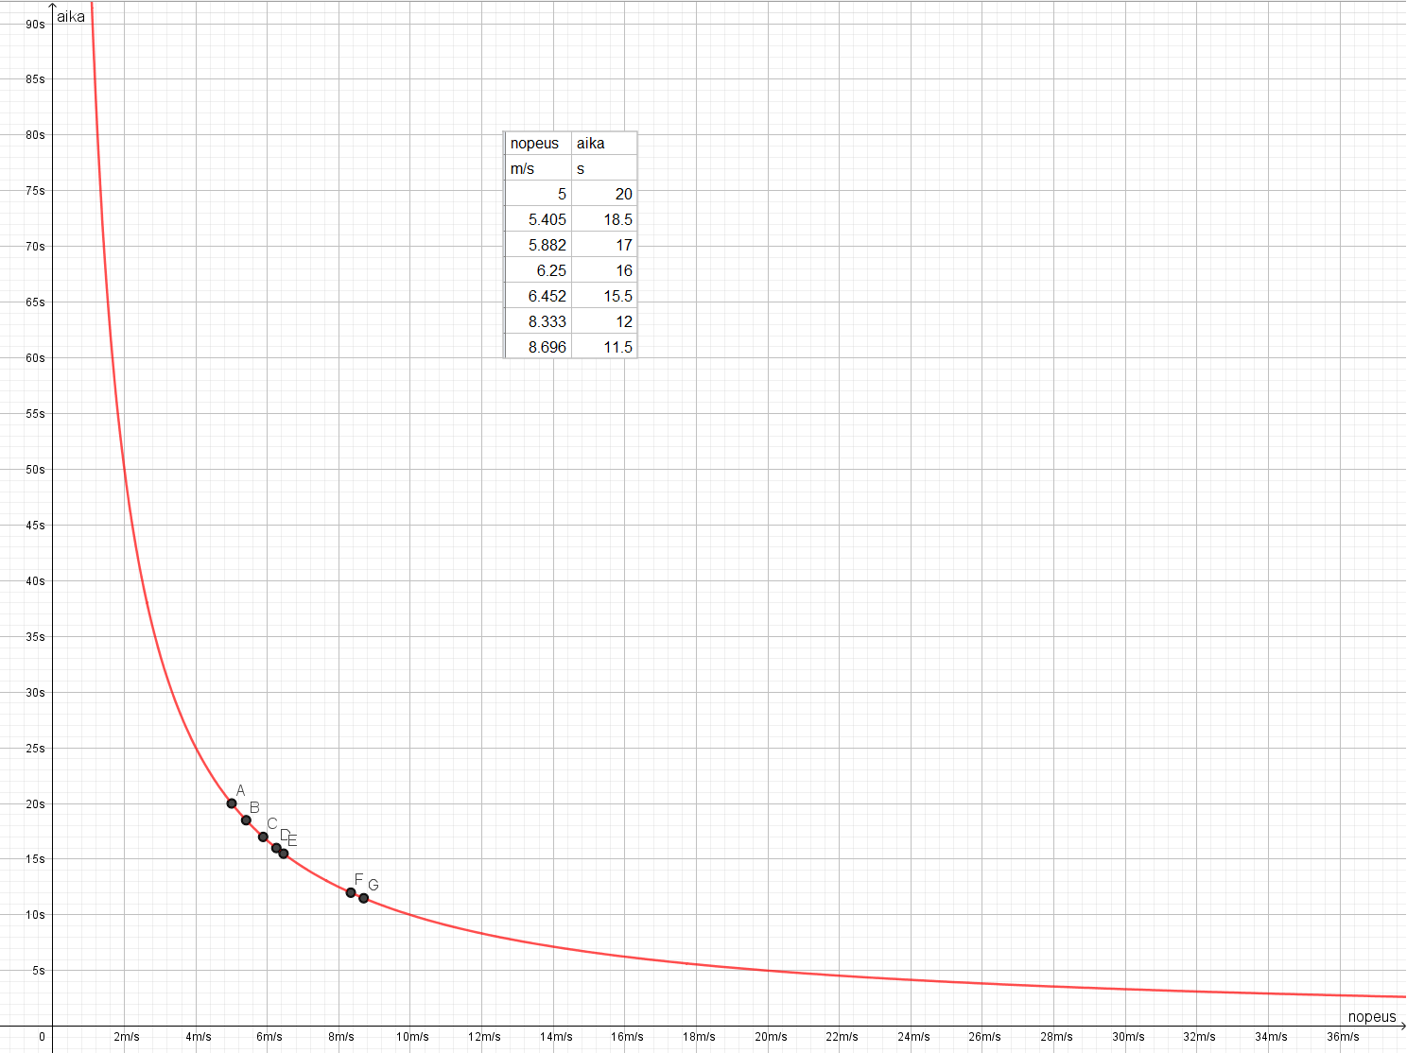
Task: Click the nopeus column header
Action: [x=533, y=143]
